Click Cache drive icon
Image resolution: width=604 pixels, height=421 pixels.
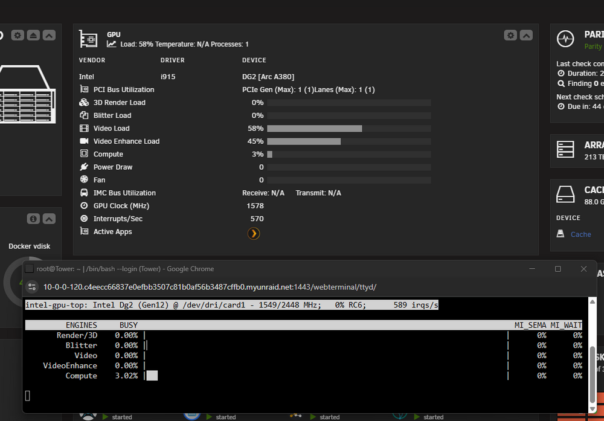pyautogui.click(x=565, y=194)
